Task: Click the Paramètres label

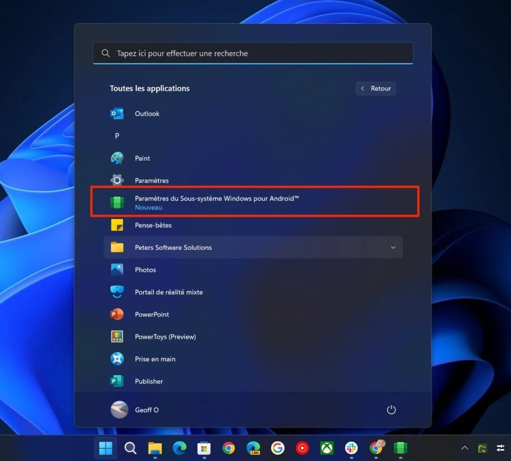Action: coord(152,181)
